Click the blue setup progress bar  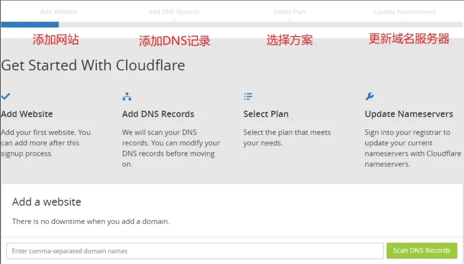tap(30, 24)
